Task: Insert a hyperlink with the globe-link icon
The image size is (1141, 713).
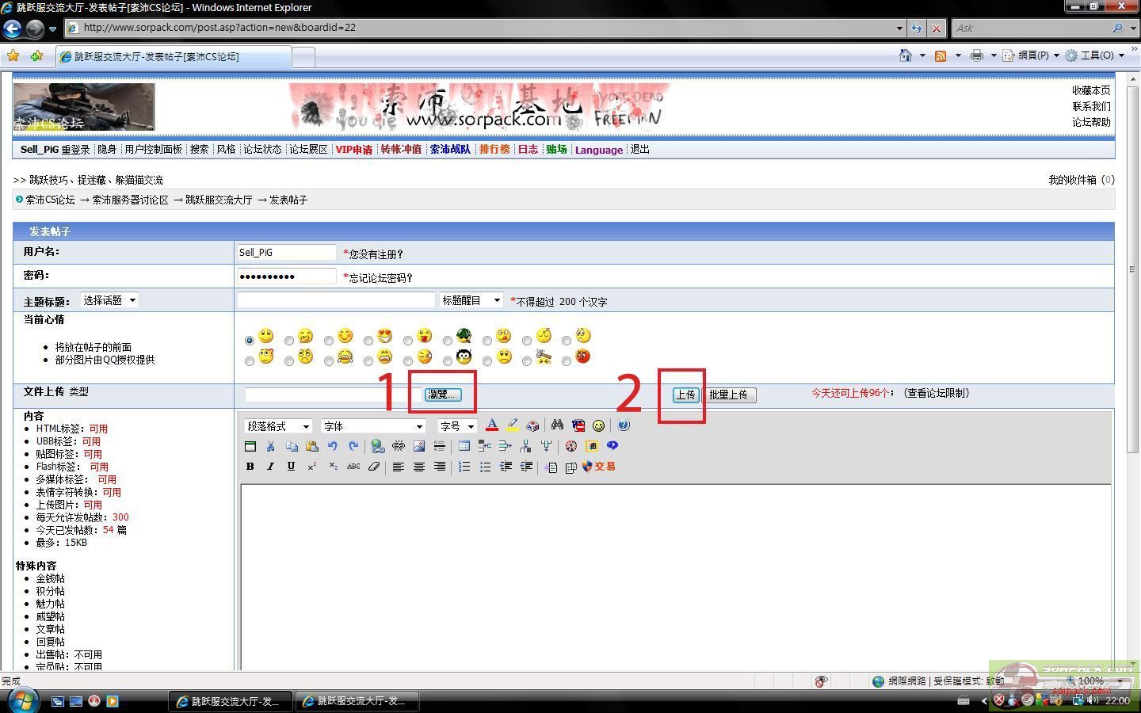Action: coord(377,446)
